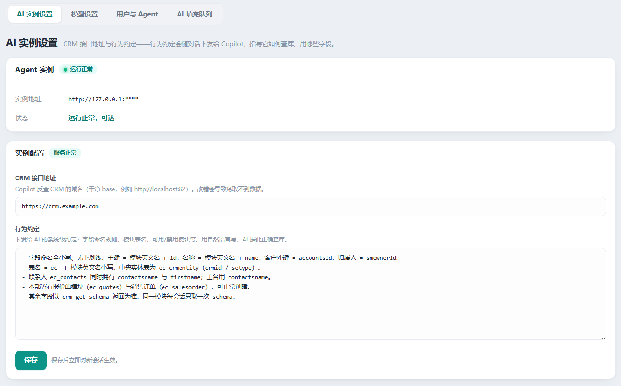Click the 保存 button
621x386 pixels.
tap(31, 360)
